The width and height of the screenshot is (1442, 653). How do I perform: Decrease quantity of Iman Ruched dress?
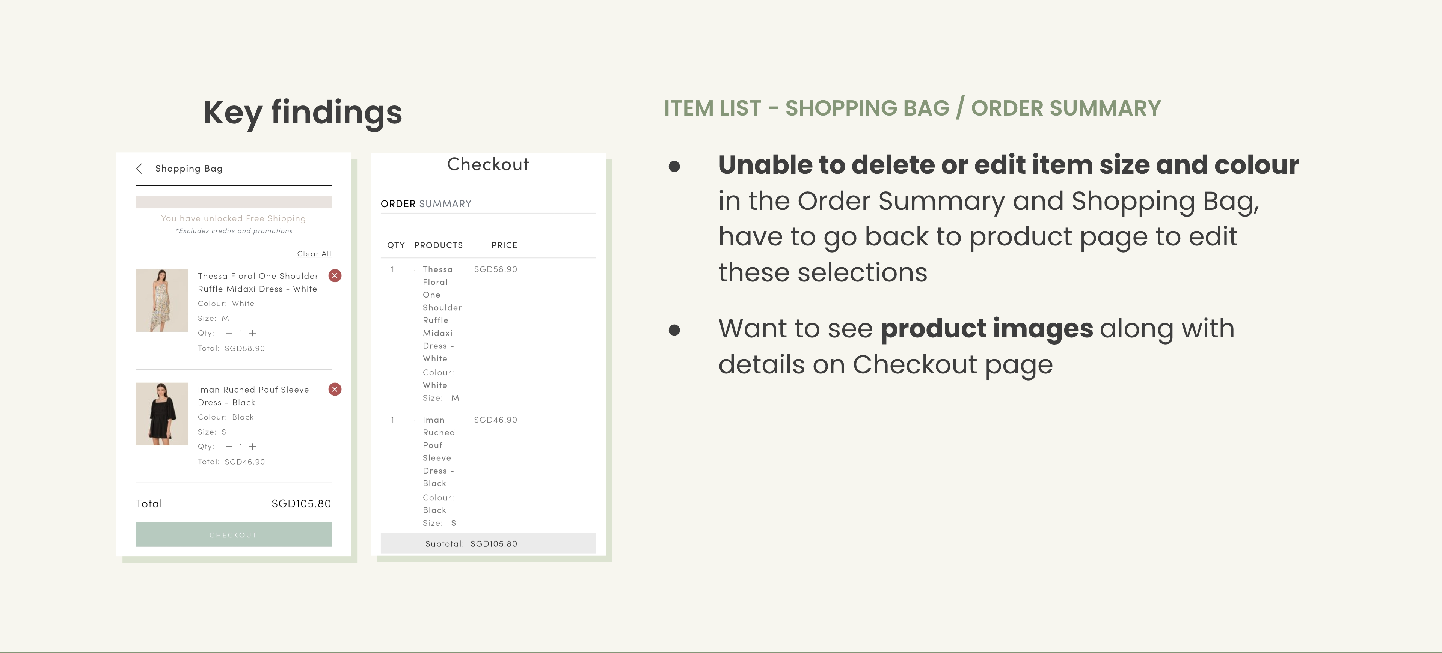(229, 447)
